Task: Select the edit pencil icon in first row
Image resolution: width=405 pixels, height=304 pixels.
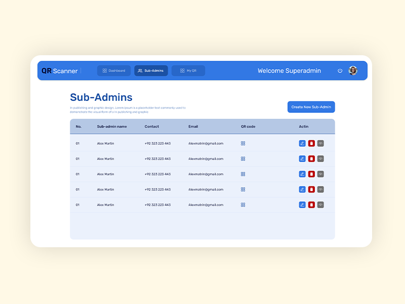Action: pyautogui.click(x=302, y=143)
